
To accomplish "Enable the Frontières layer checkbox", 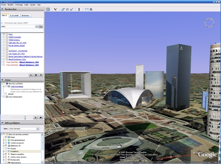I will (x=6, y=151).
